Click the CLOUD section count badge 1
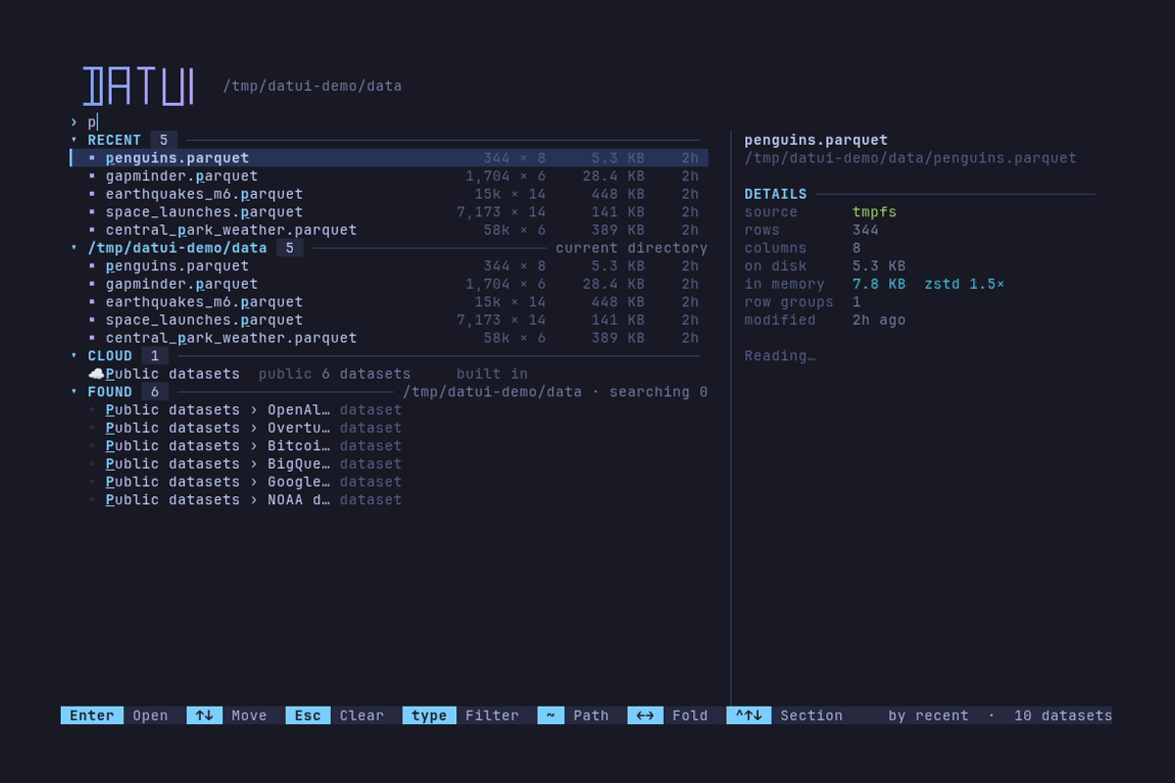 tap(155, 355)
